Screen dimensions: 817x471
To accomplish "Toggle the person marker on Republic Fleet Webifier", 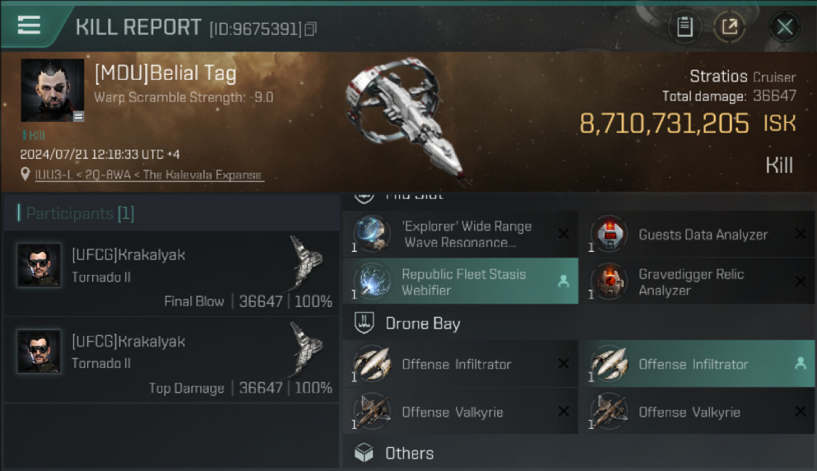I will (563, 282).
